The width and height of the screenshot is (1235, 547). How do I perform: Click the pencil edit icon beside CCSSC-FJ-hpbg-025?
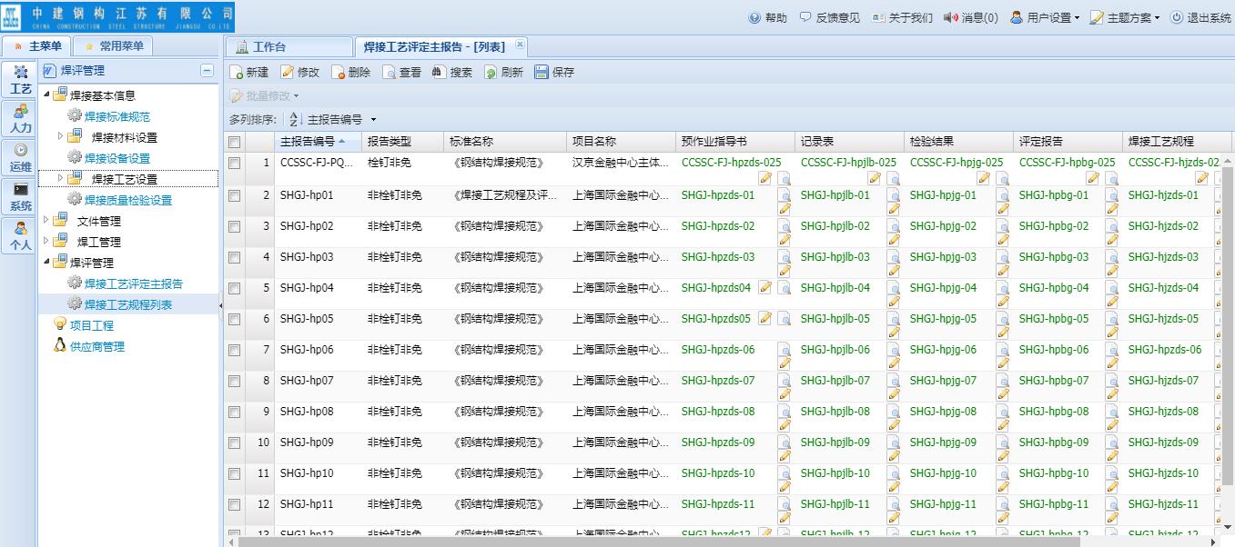point(1093,178)
